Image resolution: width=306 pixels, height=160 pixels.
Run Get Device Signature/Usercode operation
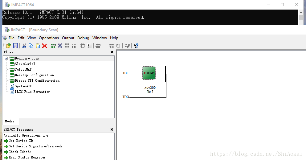[35, 146]
